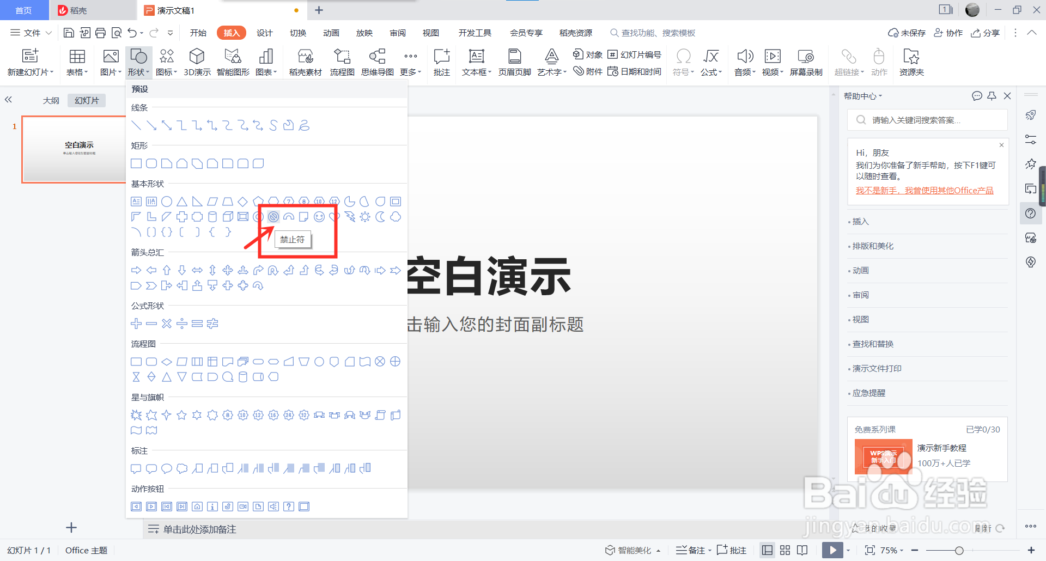Image resolution: width=1046 pixels, height=561 pixels.
Task: Switch to the 首页 tab
Action: point(23,10)
